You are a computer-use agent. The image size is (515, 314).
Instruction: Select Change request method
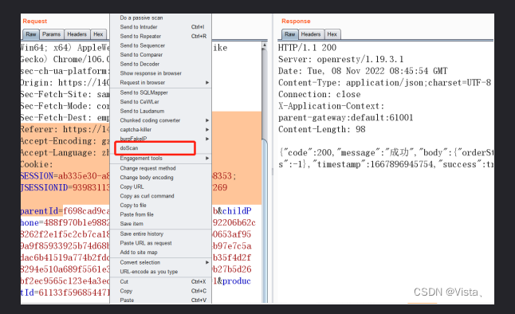(160, 168)
